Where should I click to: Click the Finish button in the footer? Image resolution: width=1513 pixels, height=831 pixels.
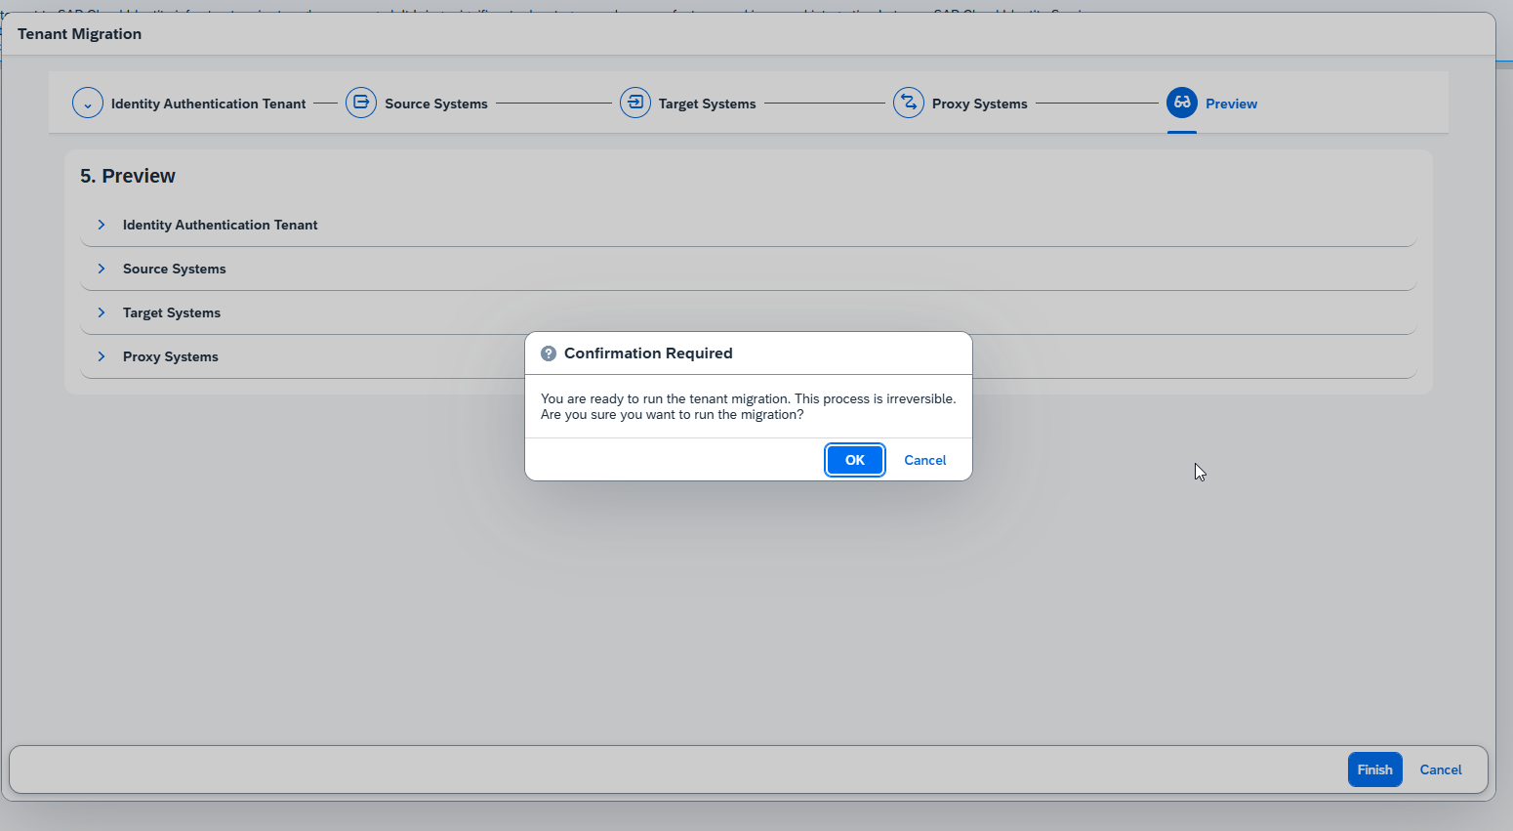(x=1375, y=769)
